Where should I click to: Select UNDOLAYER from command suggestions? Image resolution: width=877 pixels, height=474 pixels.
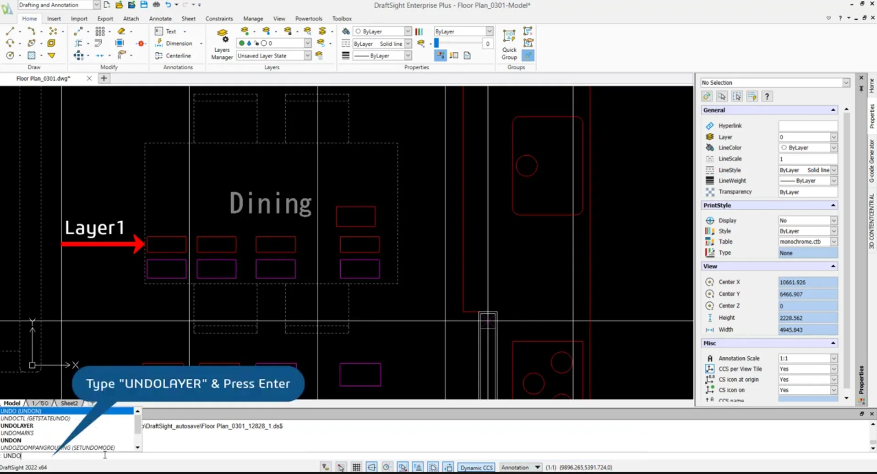[x=17, y=425]
